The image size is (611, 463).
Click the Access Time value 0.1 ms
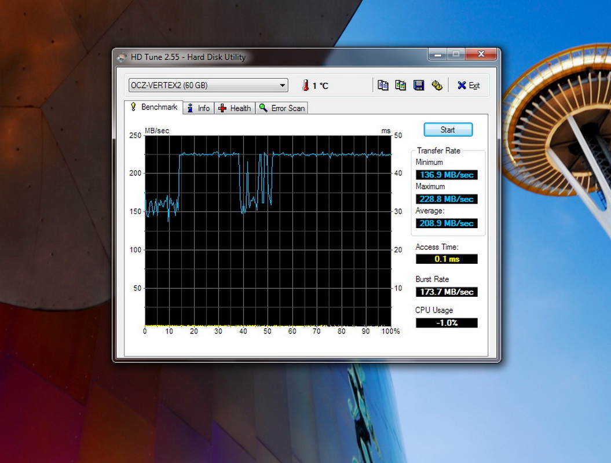coord(447,259)
